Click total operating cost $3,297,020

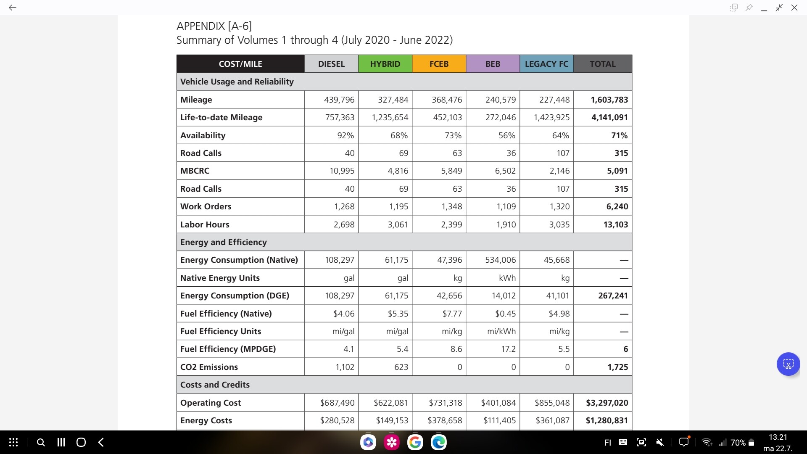[x=607, y=403]
